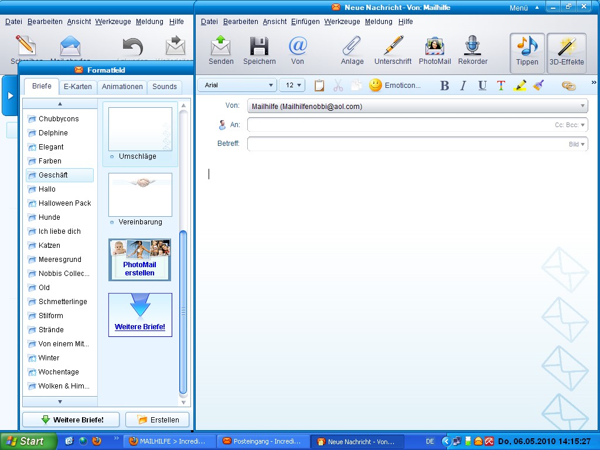Toggle italic formatting

point(463,86)
